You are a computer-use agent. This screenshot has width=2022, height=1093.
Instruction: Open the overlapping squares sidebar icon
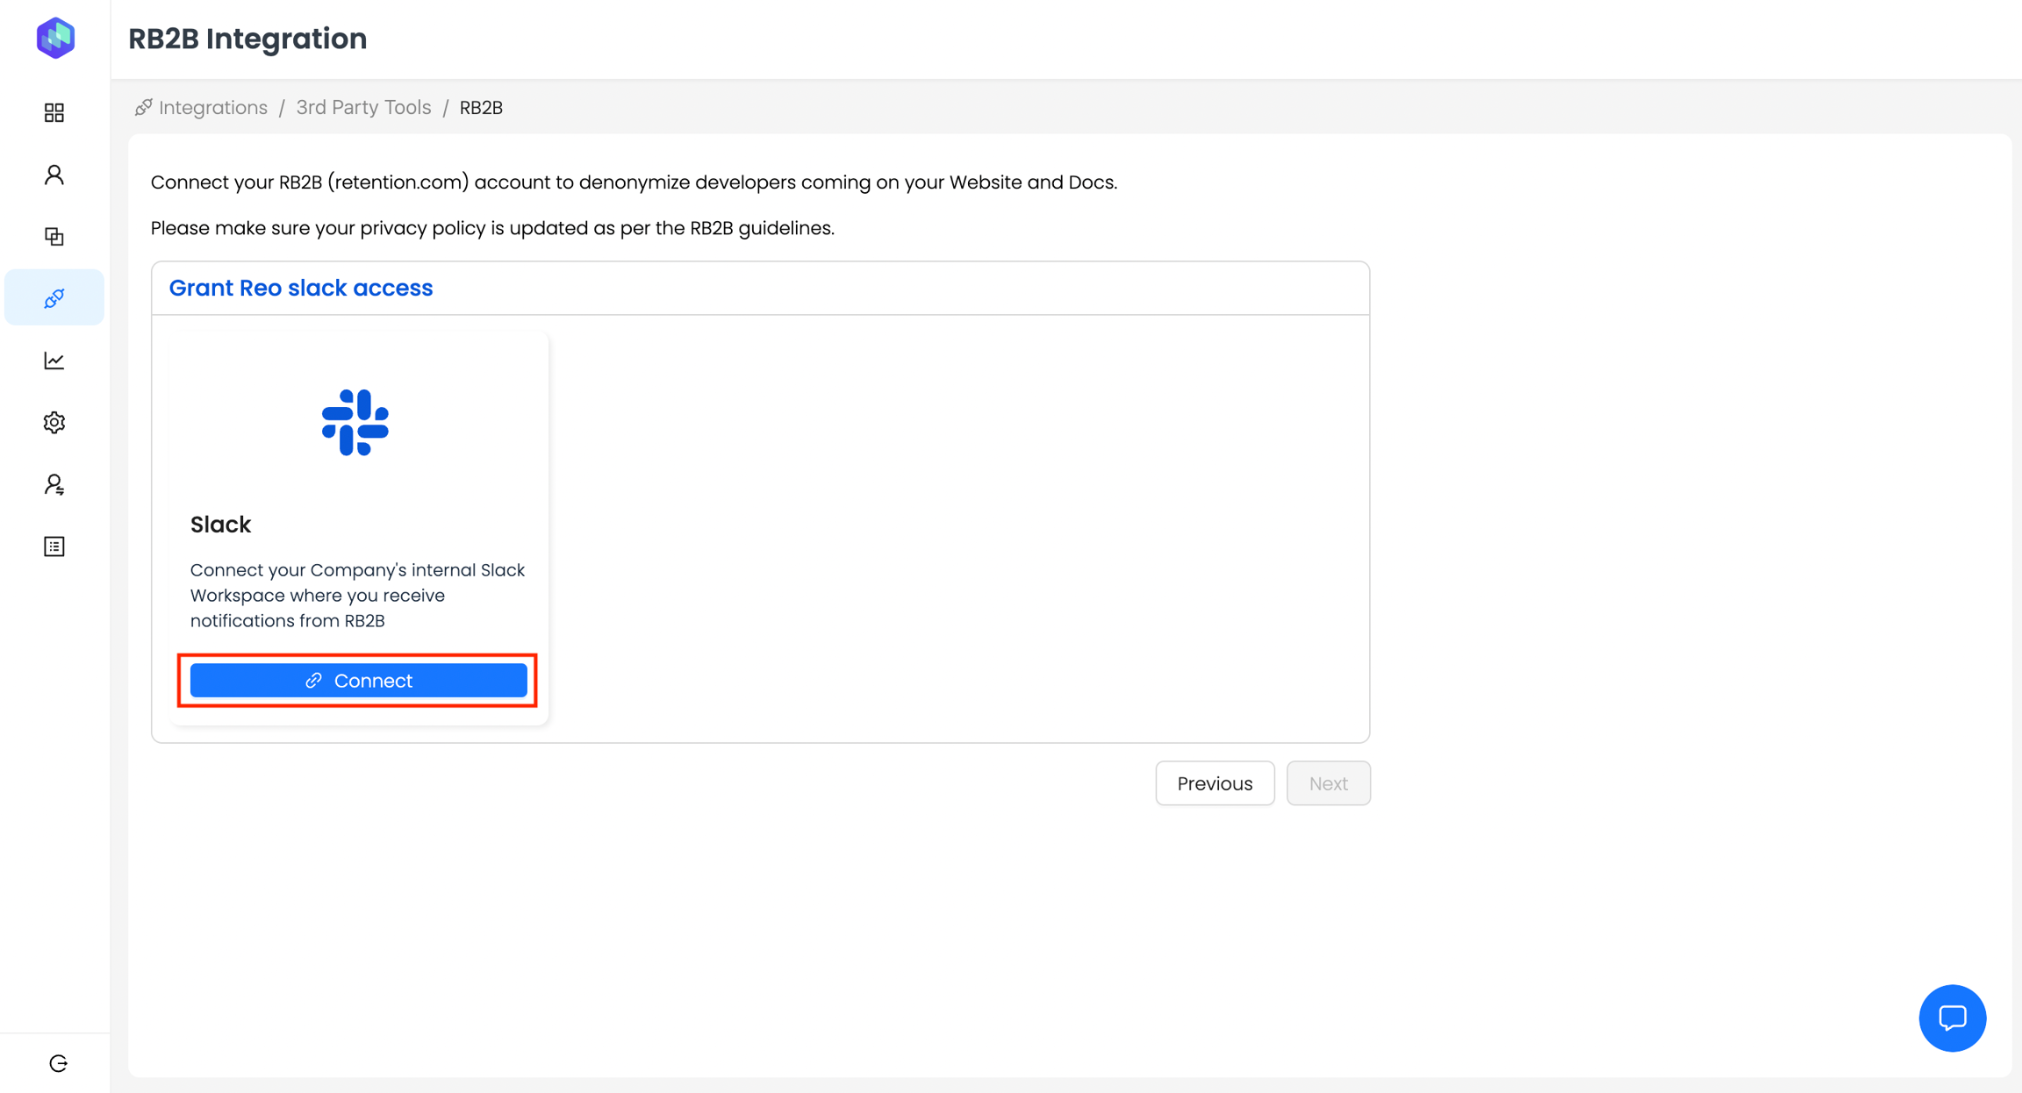[x=54, y=236]
